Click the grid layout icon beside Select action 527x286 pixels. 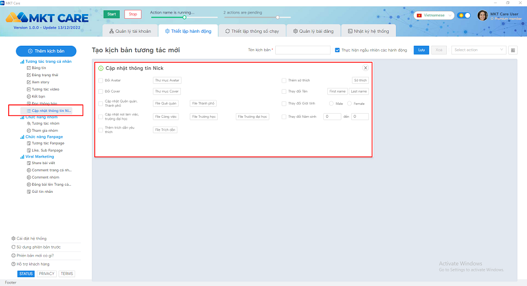click(x=513, y=50)
